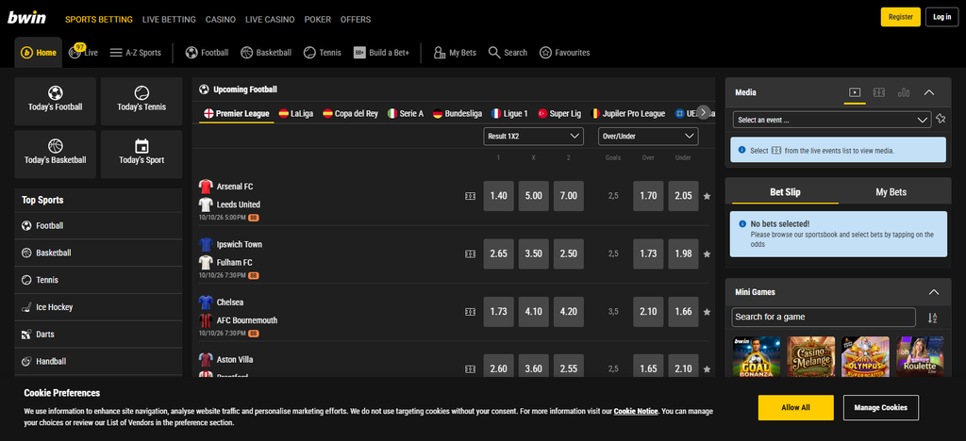966x441 pixels.
Task: Select Chelsea over 3,5 goals odds 2.10
Action: (648, 312)
